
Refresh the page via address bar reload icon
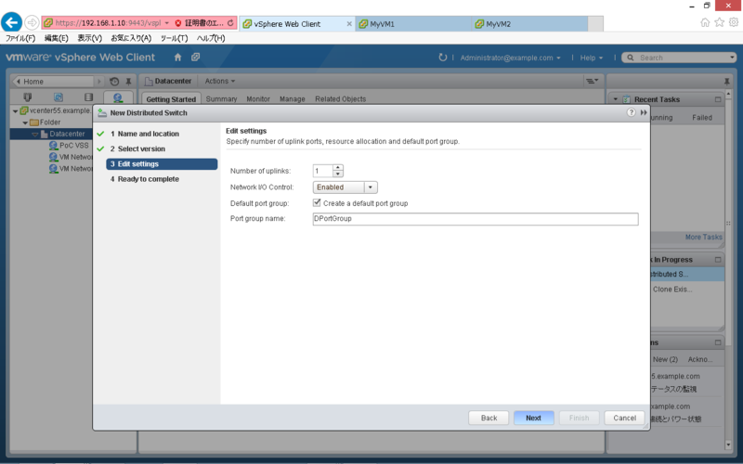click(x=230, y=22)
